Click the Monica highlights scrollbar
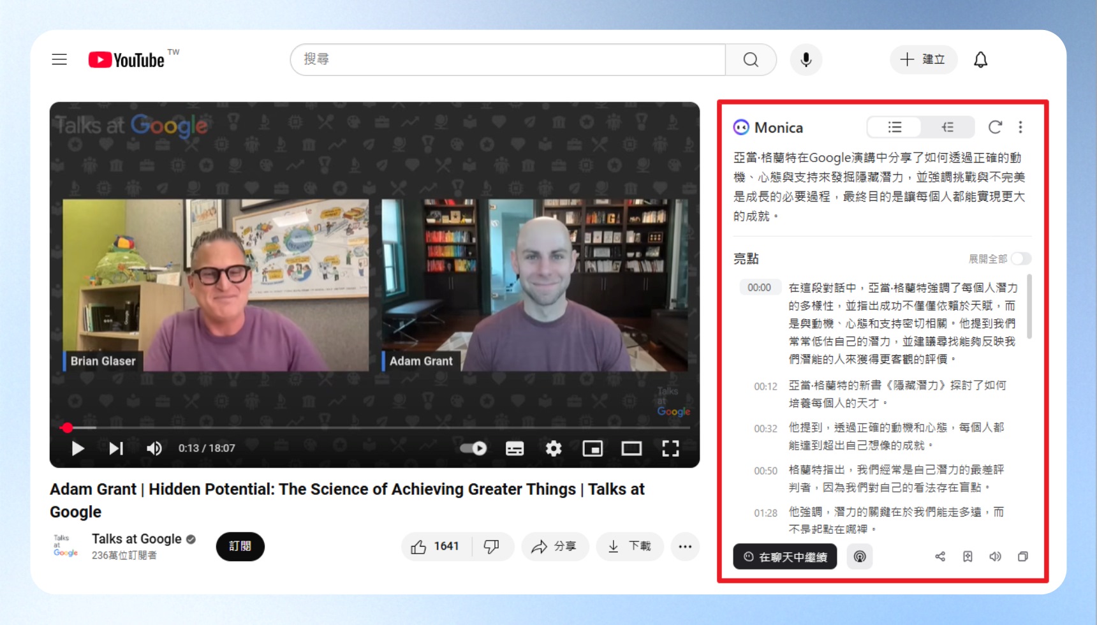Viewport: 1097px width, 625px height. [x=1029, y=307]
